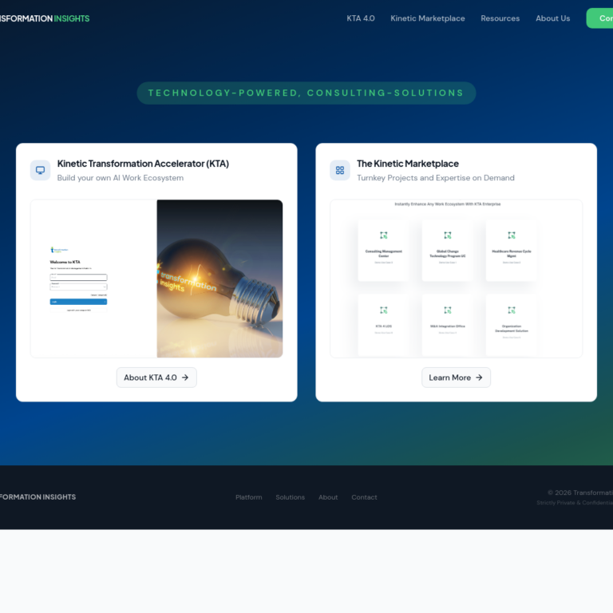Screen dimensions: 613x613
Task: Click the Transformation Insights logo in the header
Action: [45, 18]
